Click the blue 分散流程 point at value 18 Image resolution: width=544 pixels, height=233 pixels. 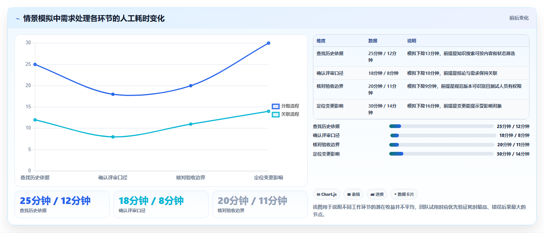click(113, 94)
